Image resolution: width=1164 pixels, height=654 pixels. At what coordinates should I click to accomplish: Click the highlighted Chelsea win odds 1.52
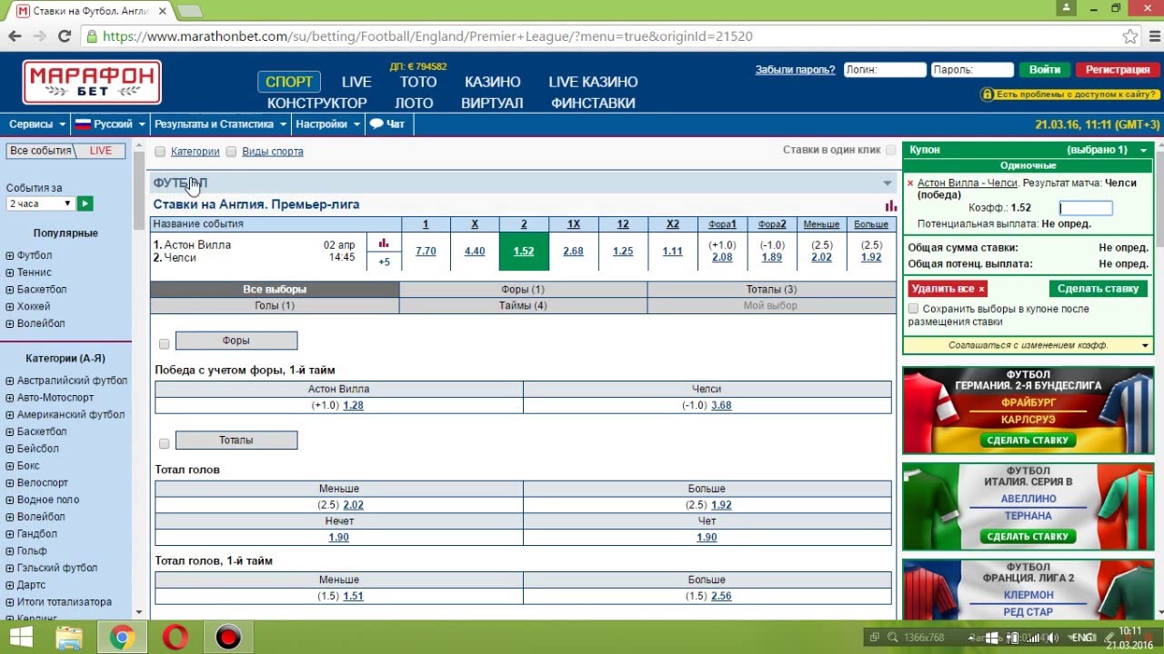click(x=524, y=252)
